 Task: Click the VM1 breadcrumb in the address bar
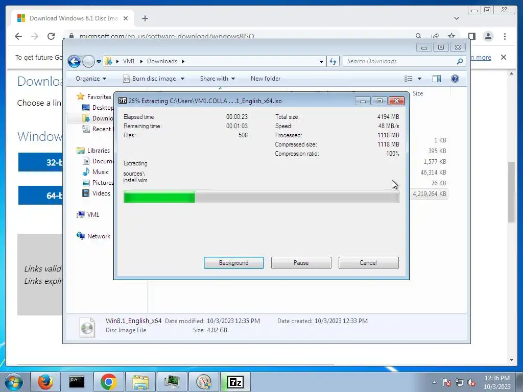[129, 61]
